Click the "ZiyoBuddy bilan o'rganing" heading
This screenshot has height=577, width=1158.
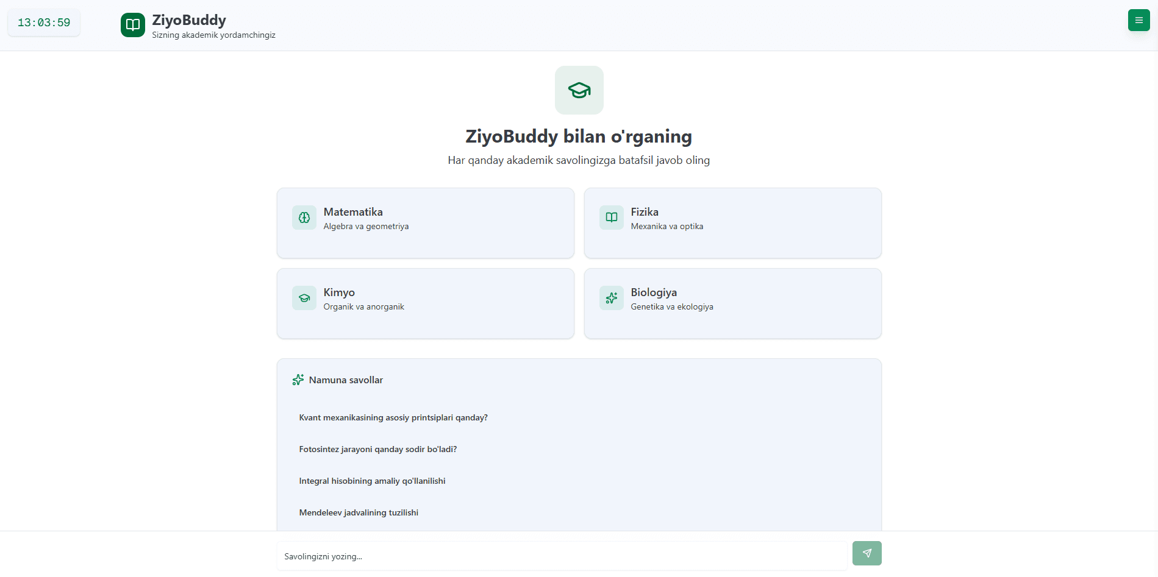pos(579,136)
